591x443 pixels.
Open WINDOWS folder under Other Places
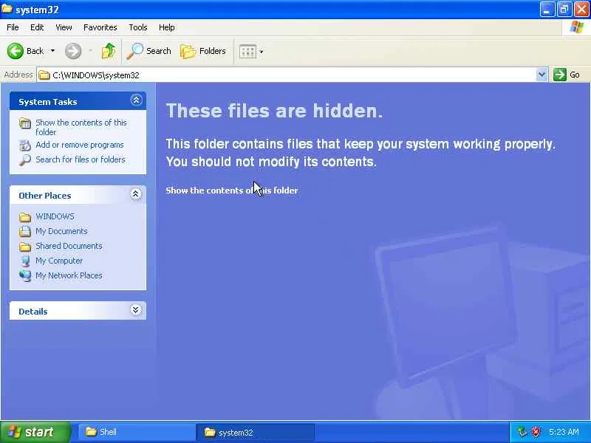tap(55, 216)
